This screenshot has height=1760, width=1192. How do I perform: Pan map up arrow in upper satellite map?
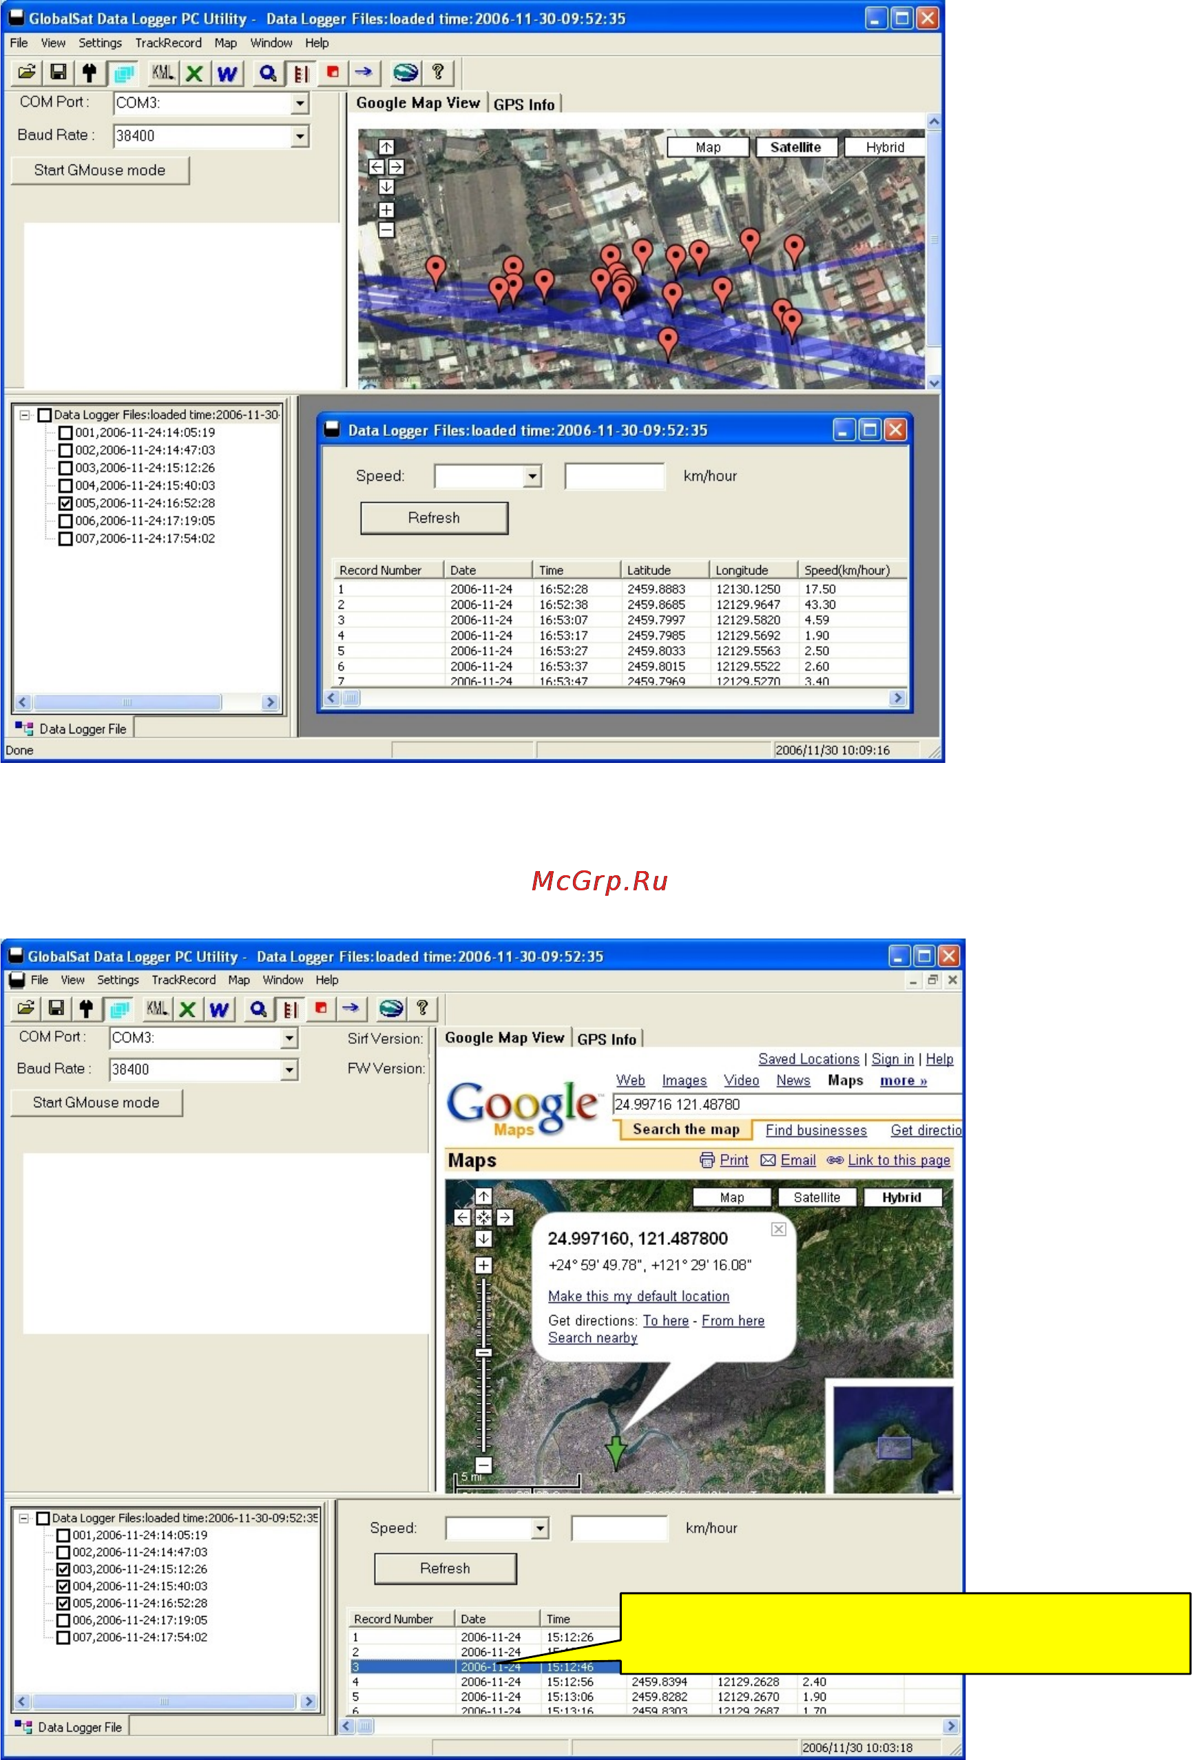click(x=386, y=147)
